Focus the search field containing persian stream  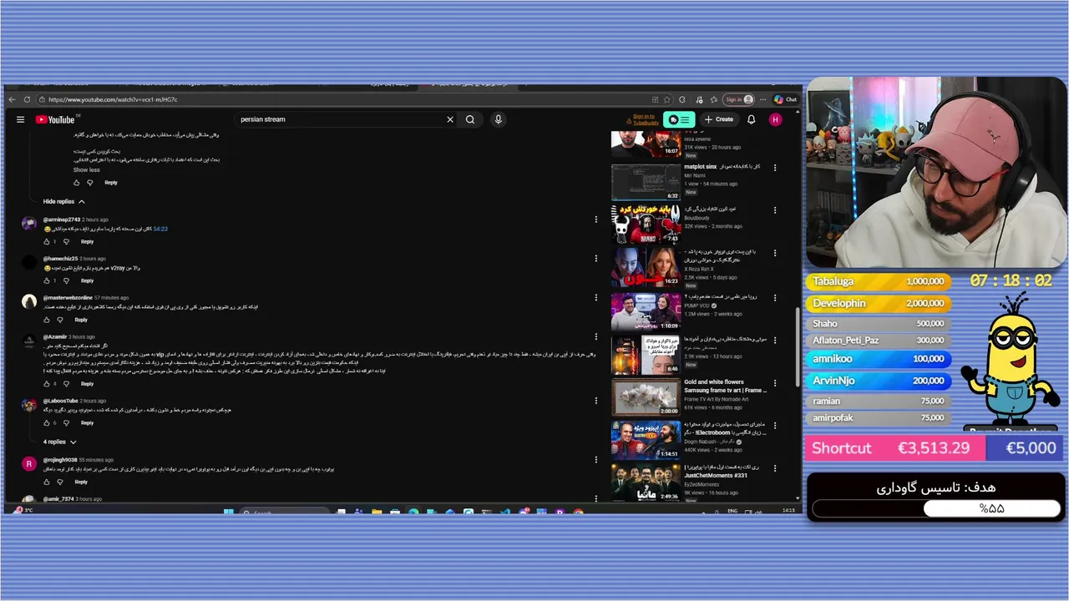pos(341,119)
